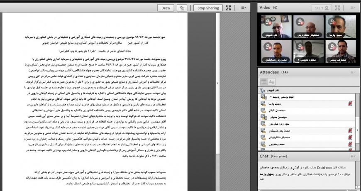Click the Stop Sharing button
The width and height of the screenshot is (361, 191).
208,8
